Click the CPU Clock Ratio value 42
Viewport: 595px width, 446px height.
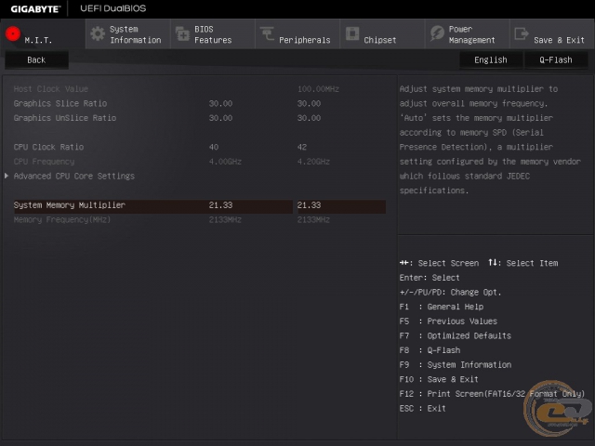302,147
